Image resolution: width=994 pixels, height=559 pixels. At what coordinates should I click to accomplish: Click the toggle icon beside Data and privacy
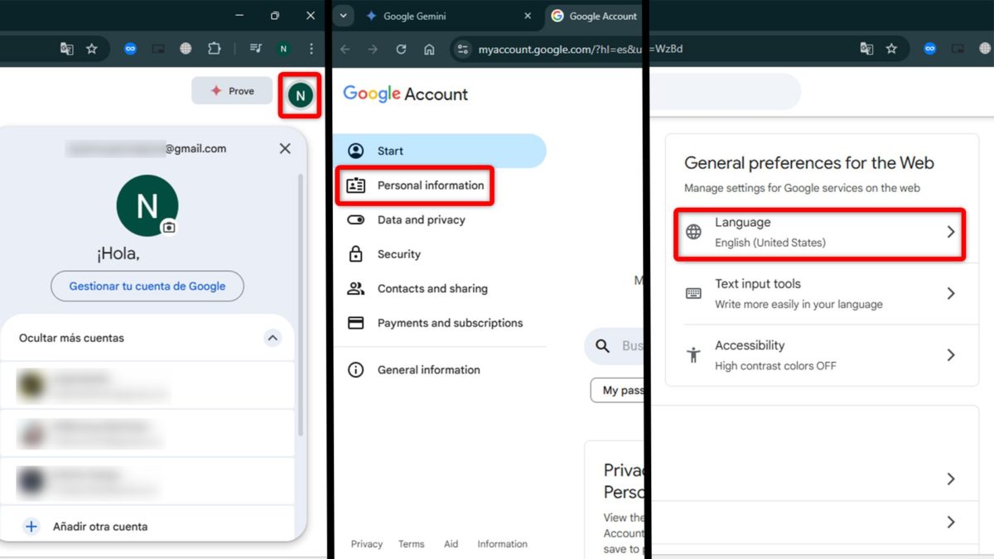point(355,220)
